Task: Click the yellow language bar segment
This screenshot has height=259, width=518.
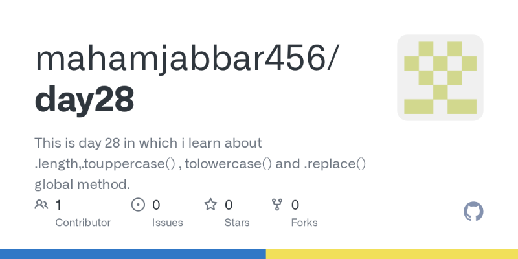Action: click(x=392, y=254)
